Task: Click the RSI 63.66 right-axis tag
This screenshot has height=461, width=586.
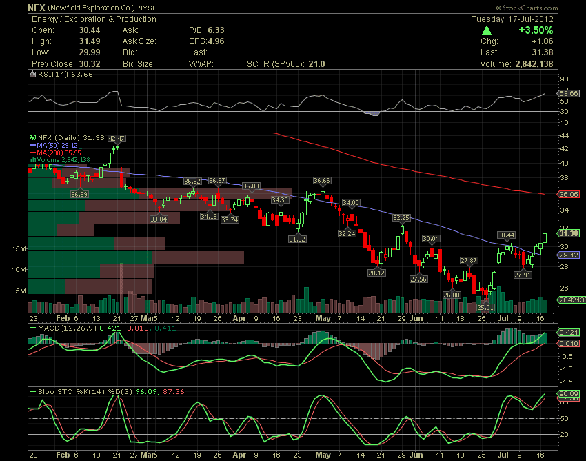Action: [569, 93]
